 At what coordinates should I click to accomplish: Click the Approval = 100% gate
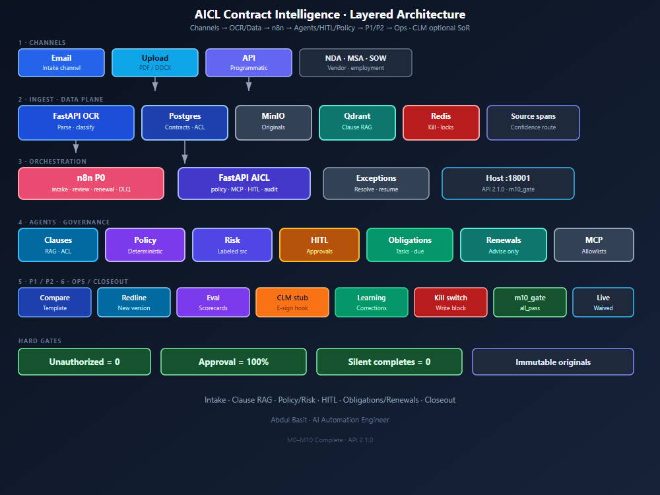coord(234,362)
